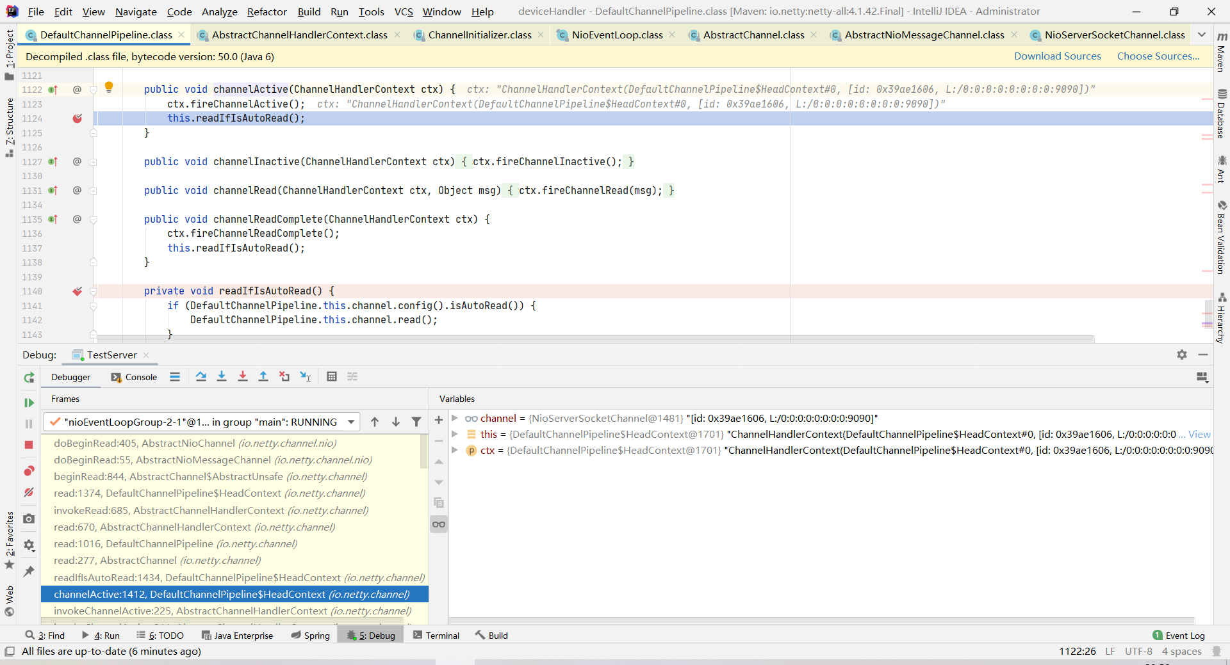Expand channelInactive method fold marker
This screenshot has height=665, width=1230.
[94, 162]
